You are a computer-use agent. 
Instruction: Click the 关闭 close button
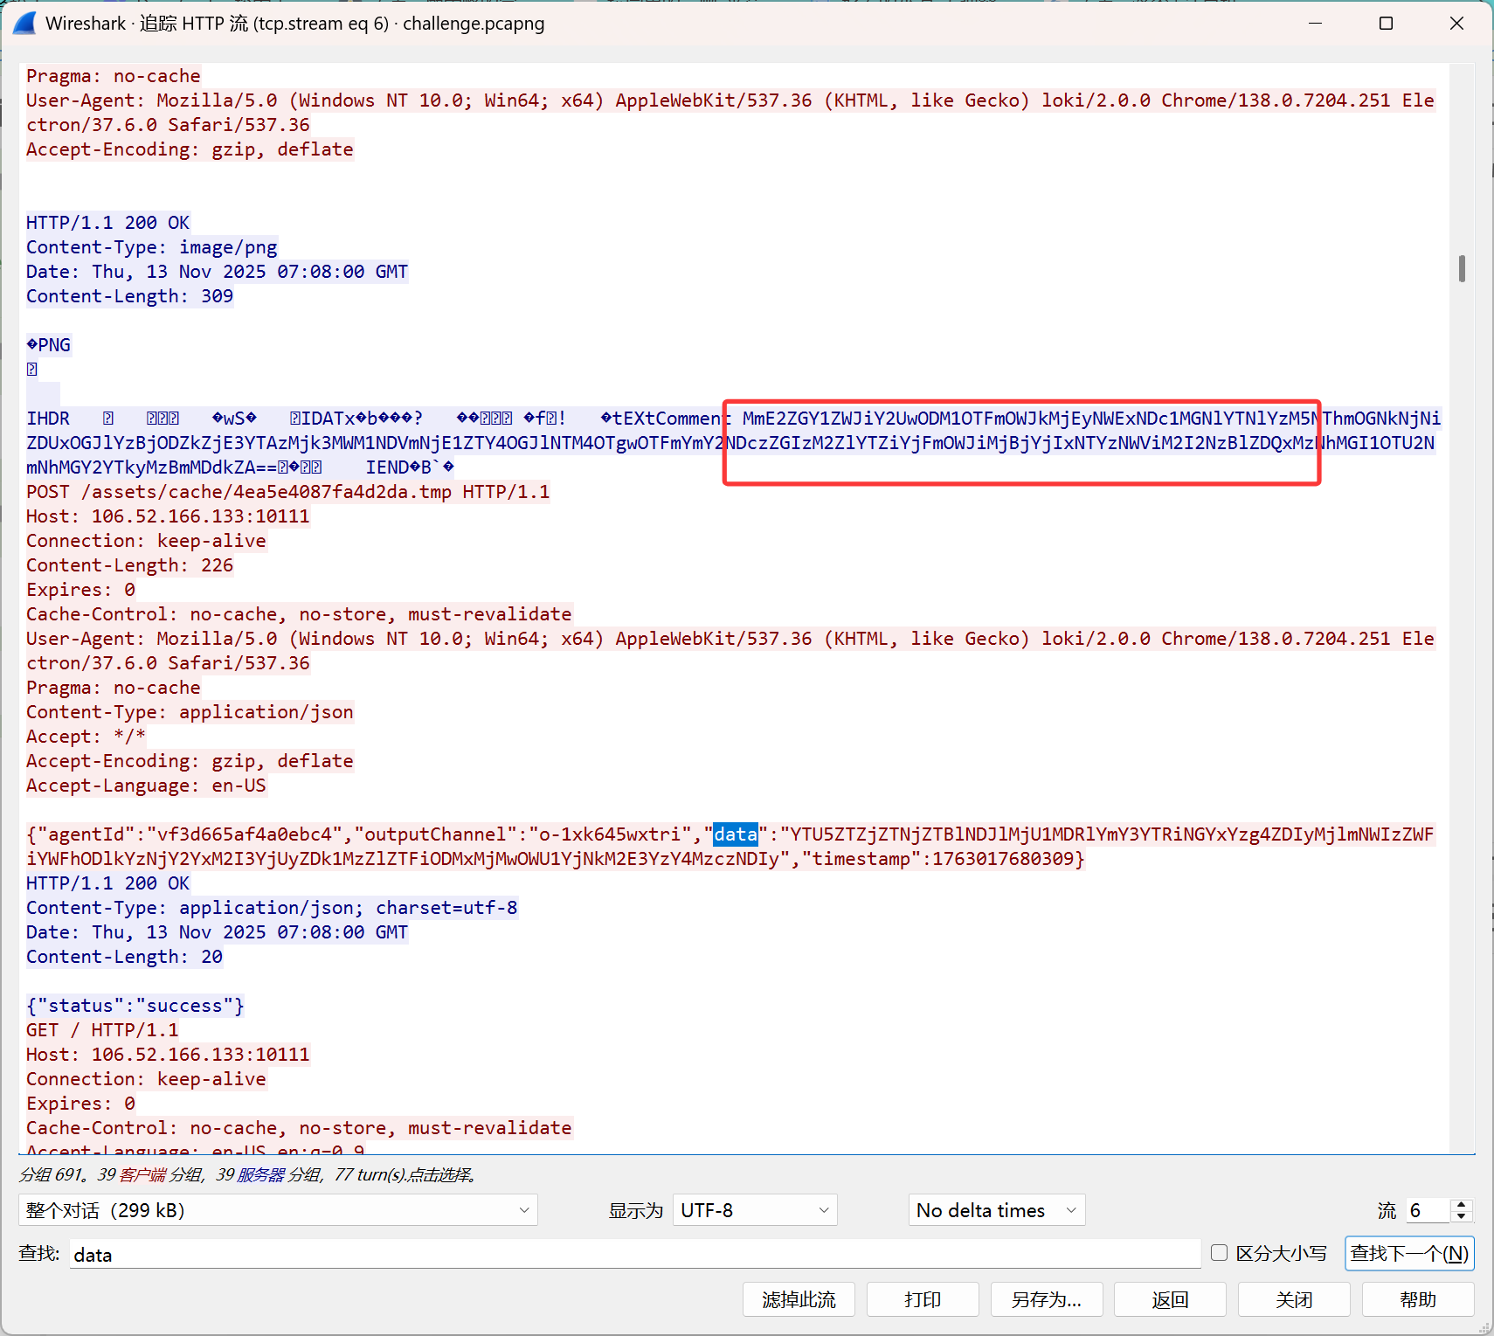coord(1294,1300)
